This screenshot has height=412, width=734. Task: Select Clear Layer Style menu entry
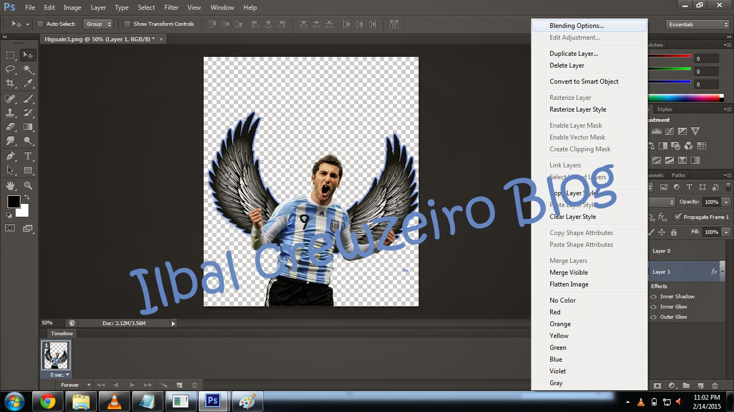click(x=589, y=217)
